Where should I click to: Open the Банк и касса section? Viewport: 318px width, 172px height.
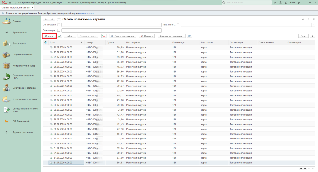[x=19, y=44]
